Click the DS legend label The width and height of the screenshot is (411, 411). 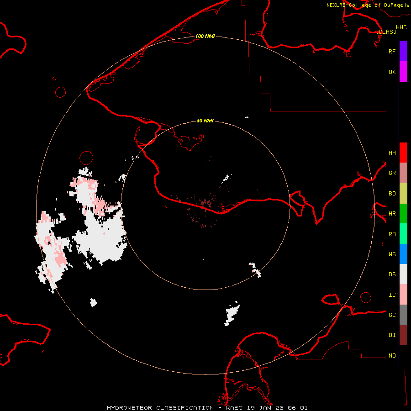tap(392, 274)
